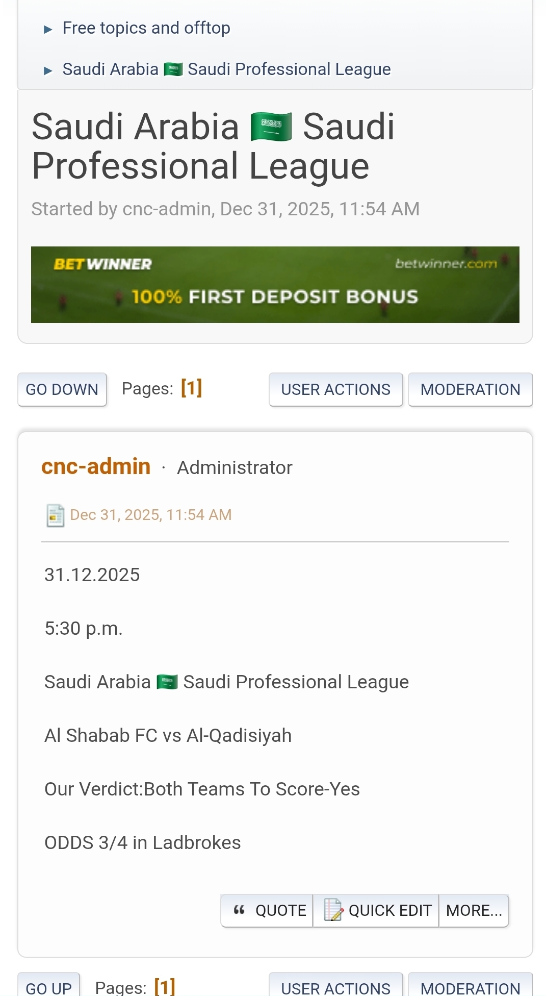Click the BetWinner deposit bonus banner
This screenshot has height=996, width=546.
pos(275,285)
